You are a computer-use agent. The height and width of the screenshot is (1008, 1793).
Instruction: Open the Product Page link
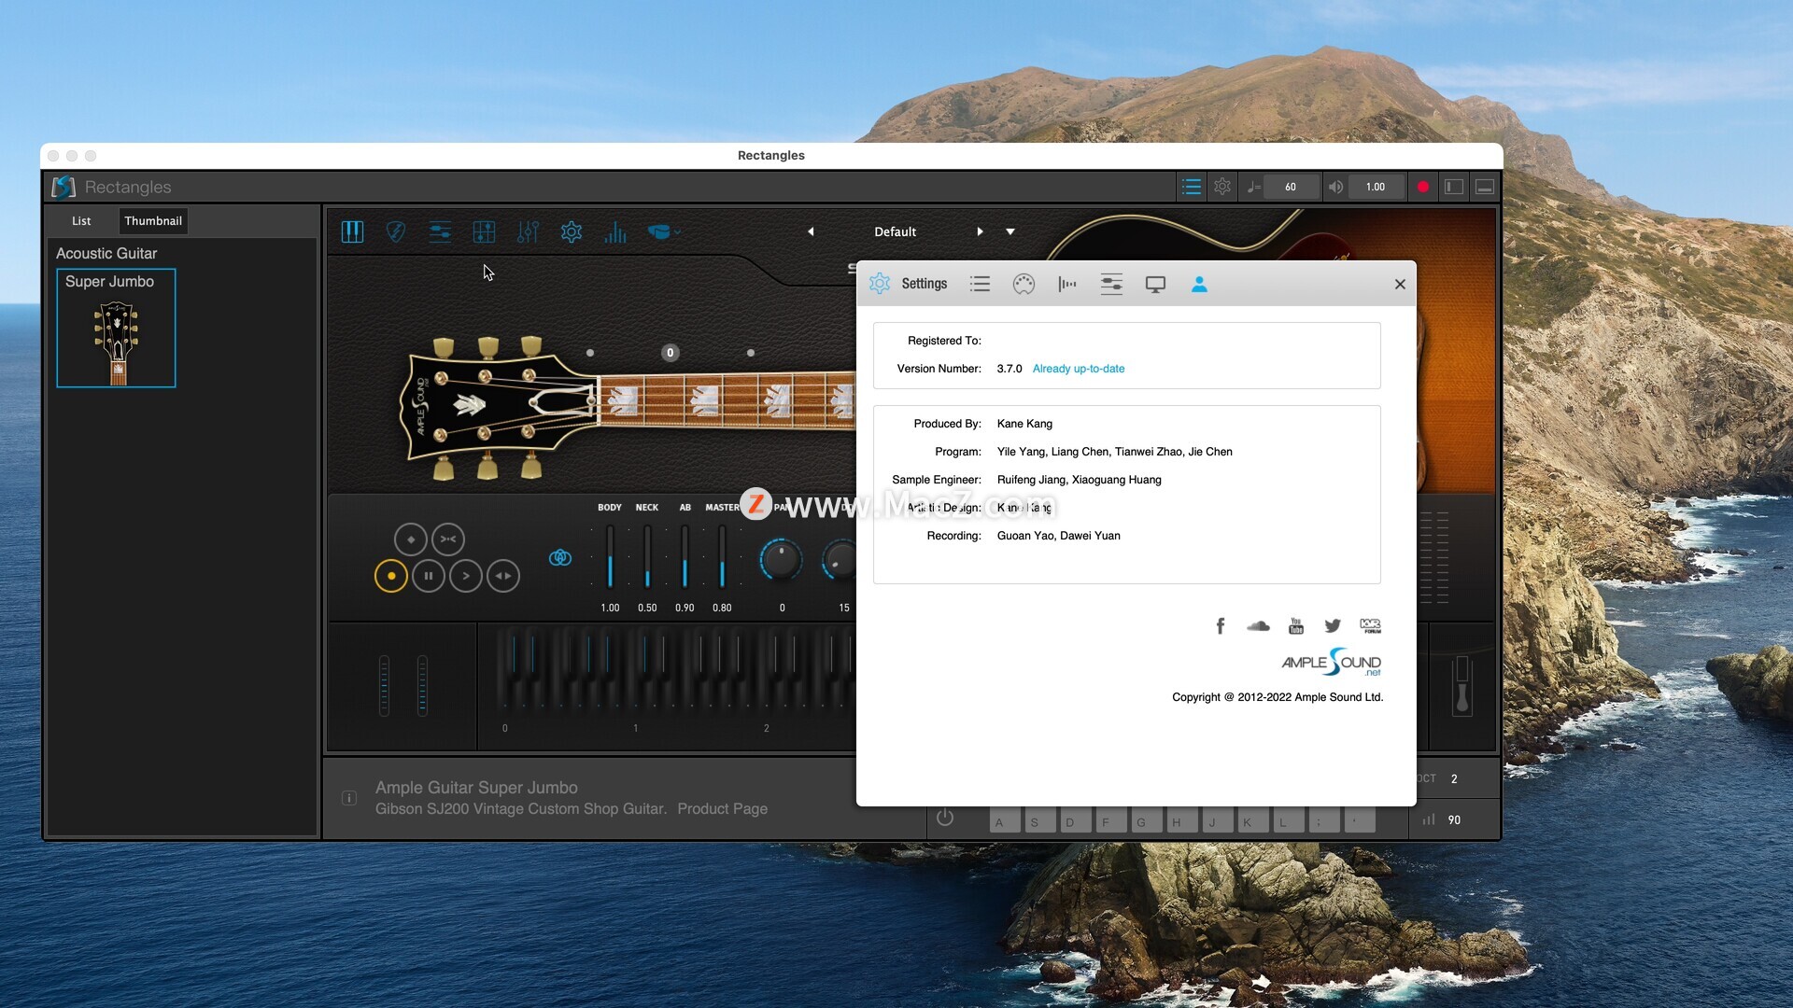[x=722, y=809]
